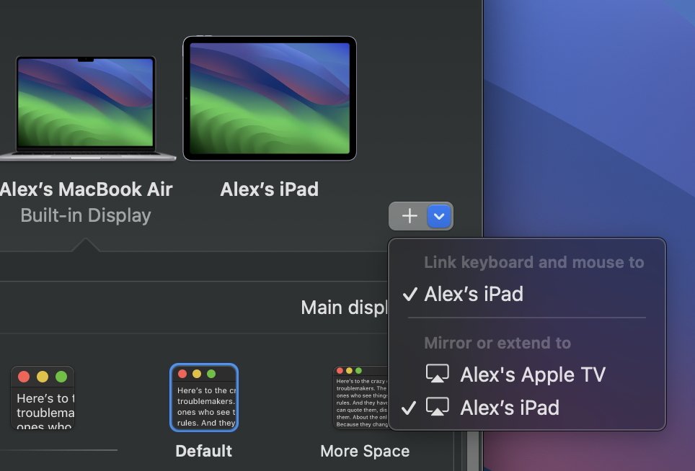Choose Alex's Apple TV in the mirror list

click(532, 374)
